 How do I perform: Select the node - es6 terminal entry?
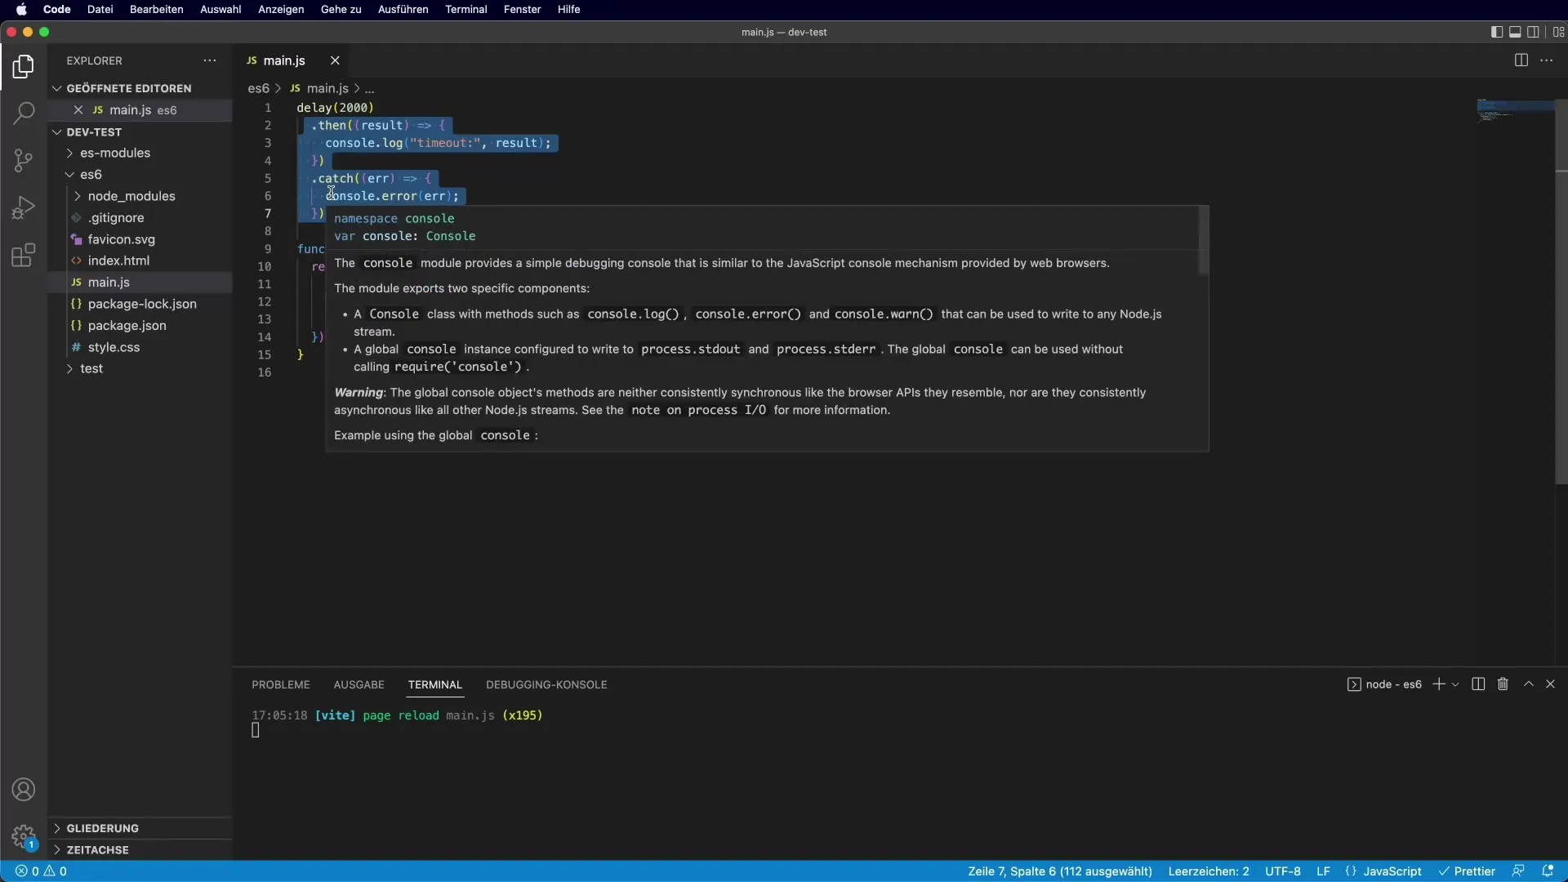tap(1384, 684)
